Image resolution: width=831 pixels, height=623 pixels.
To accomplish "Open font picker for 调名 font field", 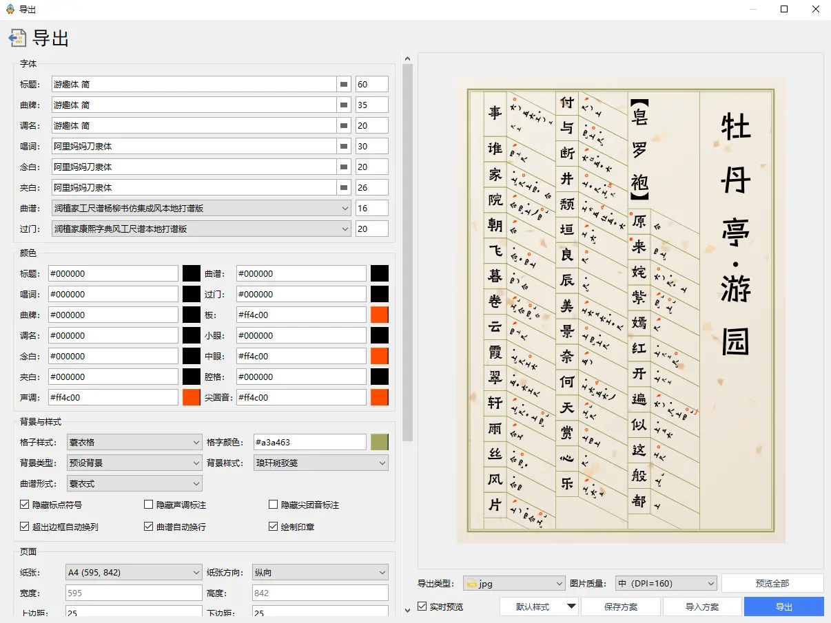I will [343, 126].
